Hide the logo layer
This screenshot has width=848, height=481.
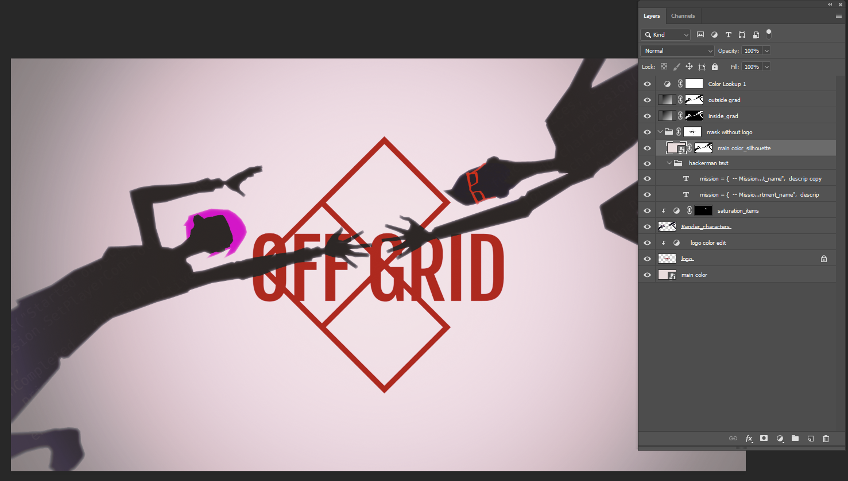pos(648,259)
